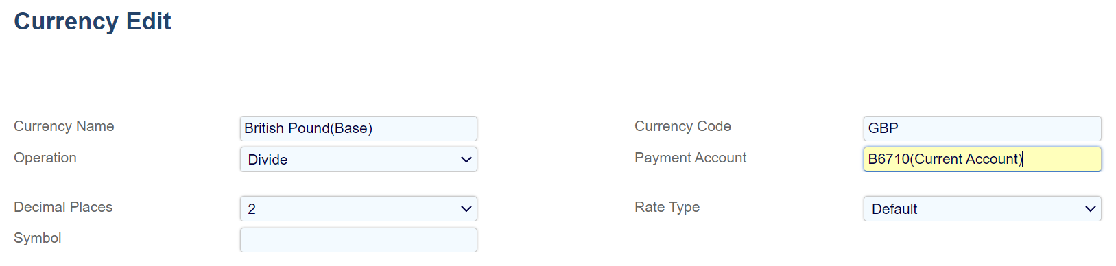Screen dimensions: 1116x266
Task: Place cursor after B6710(Current Account) text
Action: pos(1023,159)
